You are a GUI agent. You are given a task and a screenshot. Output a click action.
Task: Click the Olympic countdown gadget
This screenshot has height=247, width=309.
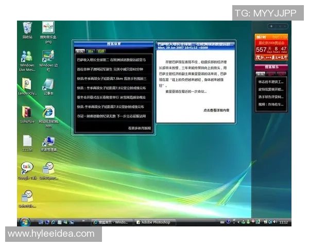(271, 48)
